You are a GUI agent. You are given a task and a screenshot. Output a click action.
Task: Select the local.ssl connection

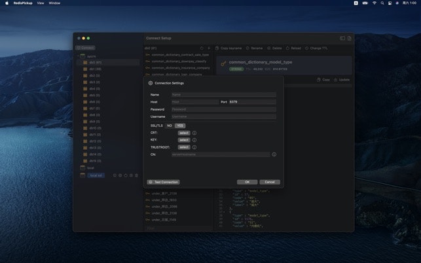coord(96,175)
